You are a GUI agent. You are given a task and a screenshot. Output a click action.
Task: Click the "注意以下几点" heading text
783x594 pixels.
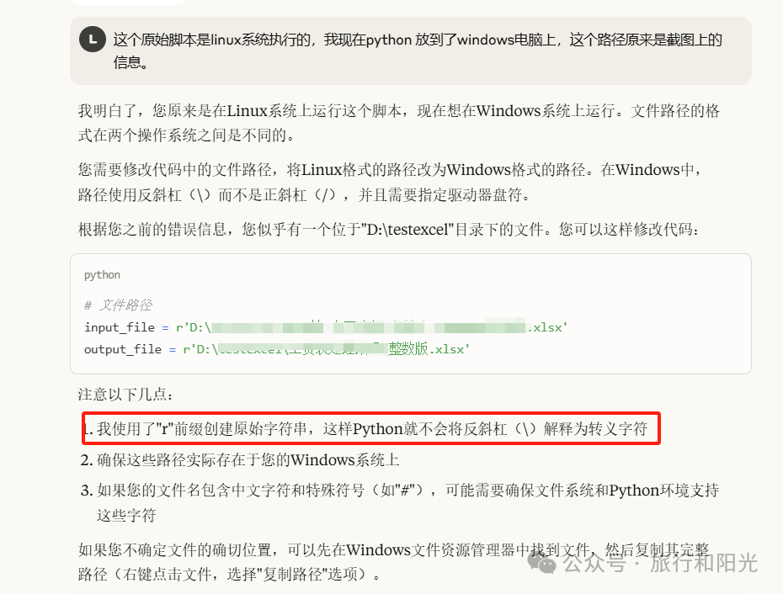(x=125, y=395)
